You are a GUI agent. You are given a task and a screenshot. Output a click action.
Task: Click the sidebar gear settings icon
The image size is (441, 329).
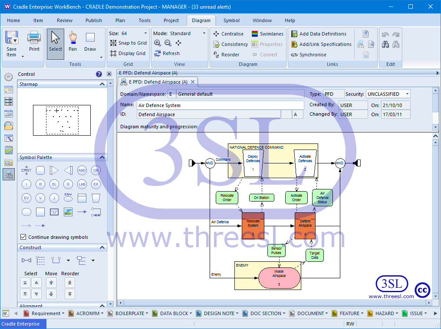click(x=9, y=77)
